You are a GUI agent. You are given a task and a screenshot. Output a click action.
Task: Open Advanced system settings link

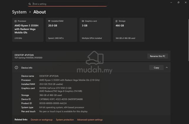tap(90, 120)
